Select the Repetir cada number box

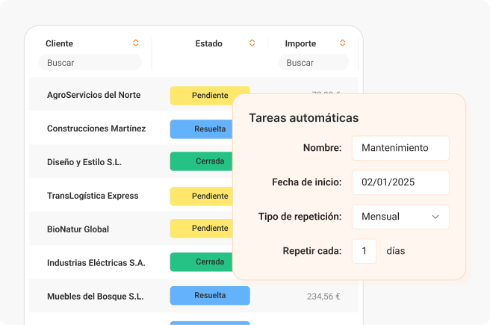point(364,251)
